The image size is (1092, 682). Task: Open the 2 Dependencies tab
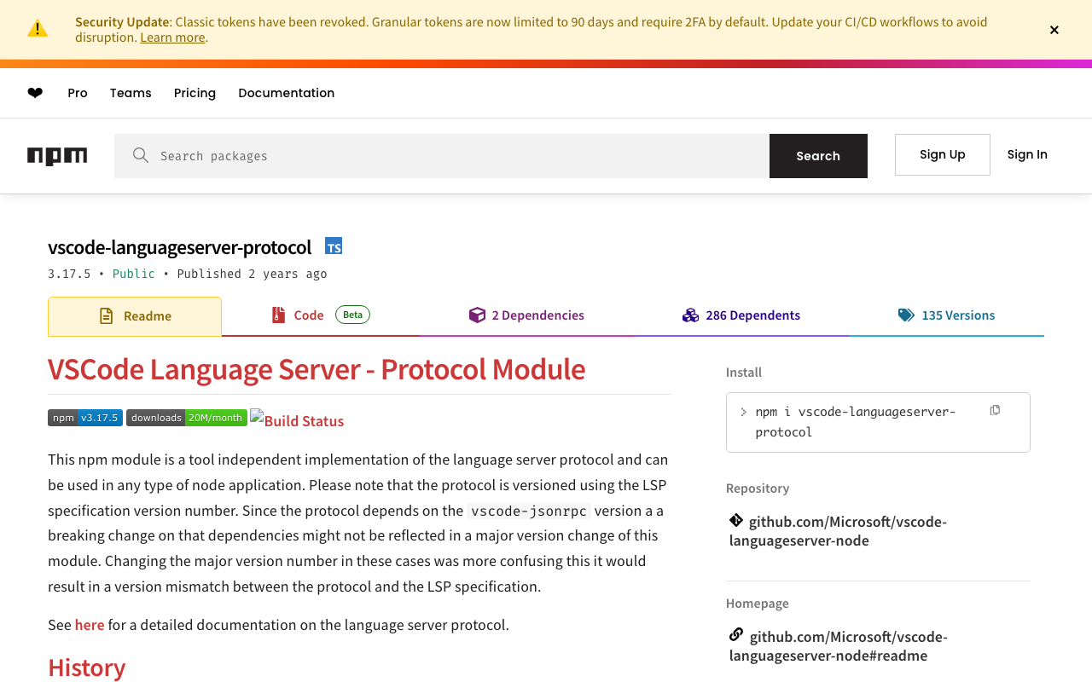coord(526,315)
